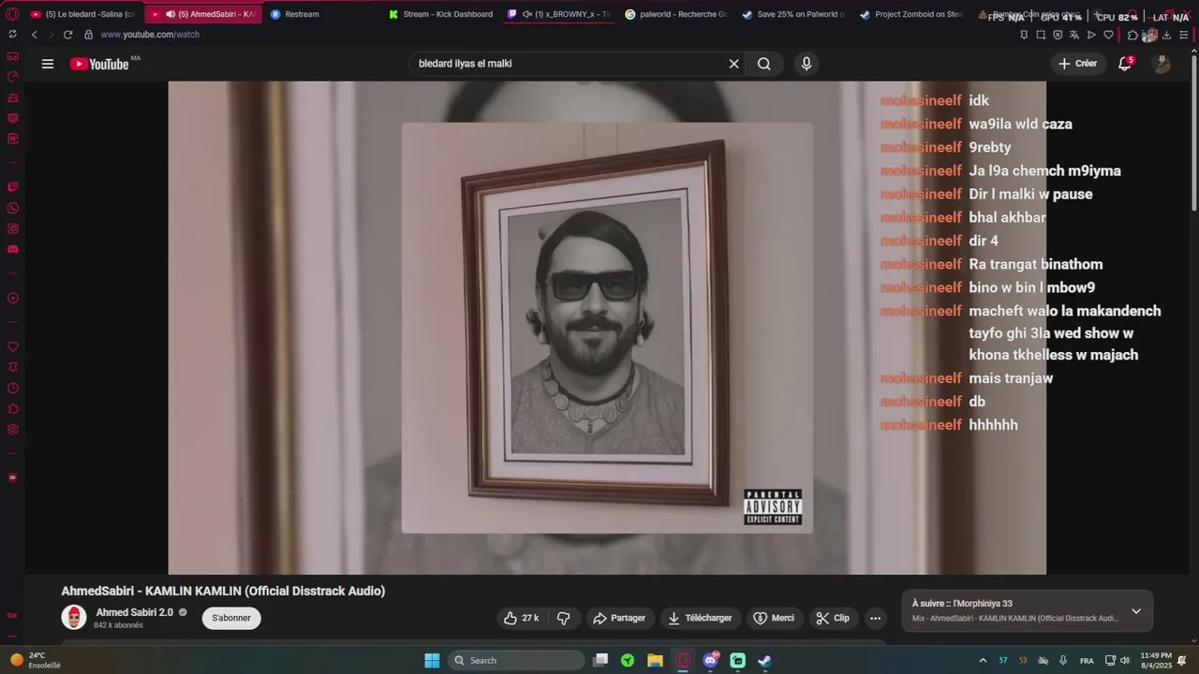Open Discord from the taskbar
This screenshot has height=674, width=1199.
coord(710,660)
